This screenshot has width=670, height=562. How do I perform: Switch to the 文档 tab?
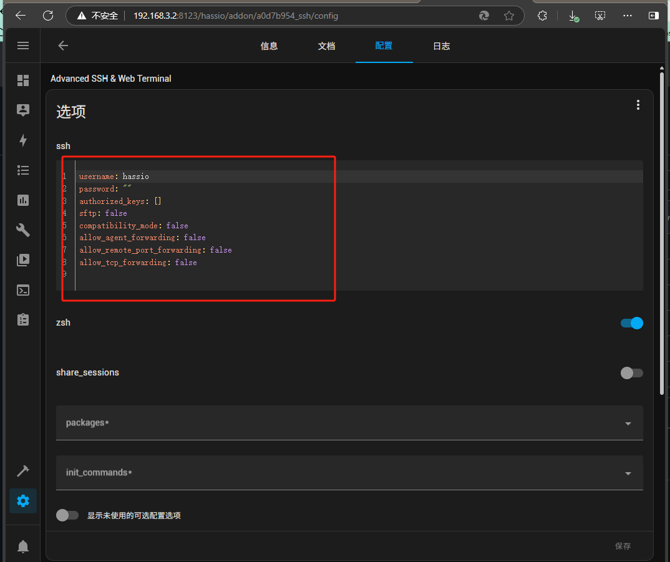(326, 46)
